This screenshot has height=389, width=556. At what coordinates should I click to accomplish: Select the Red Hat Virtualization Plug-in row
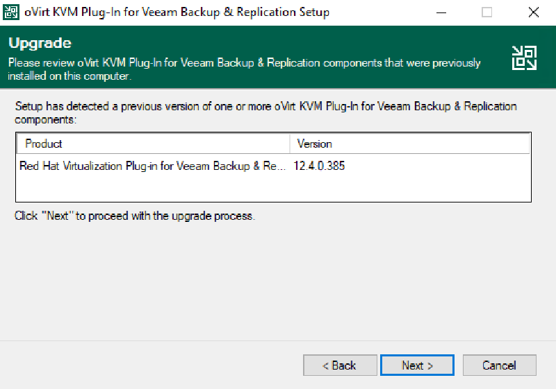pyautogui.click(x=273, y=166)
